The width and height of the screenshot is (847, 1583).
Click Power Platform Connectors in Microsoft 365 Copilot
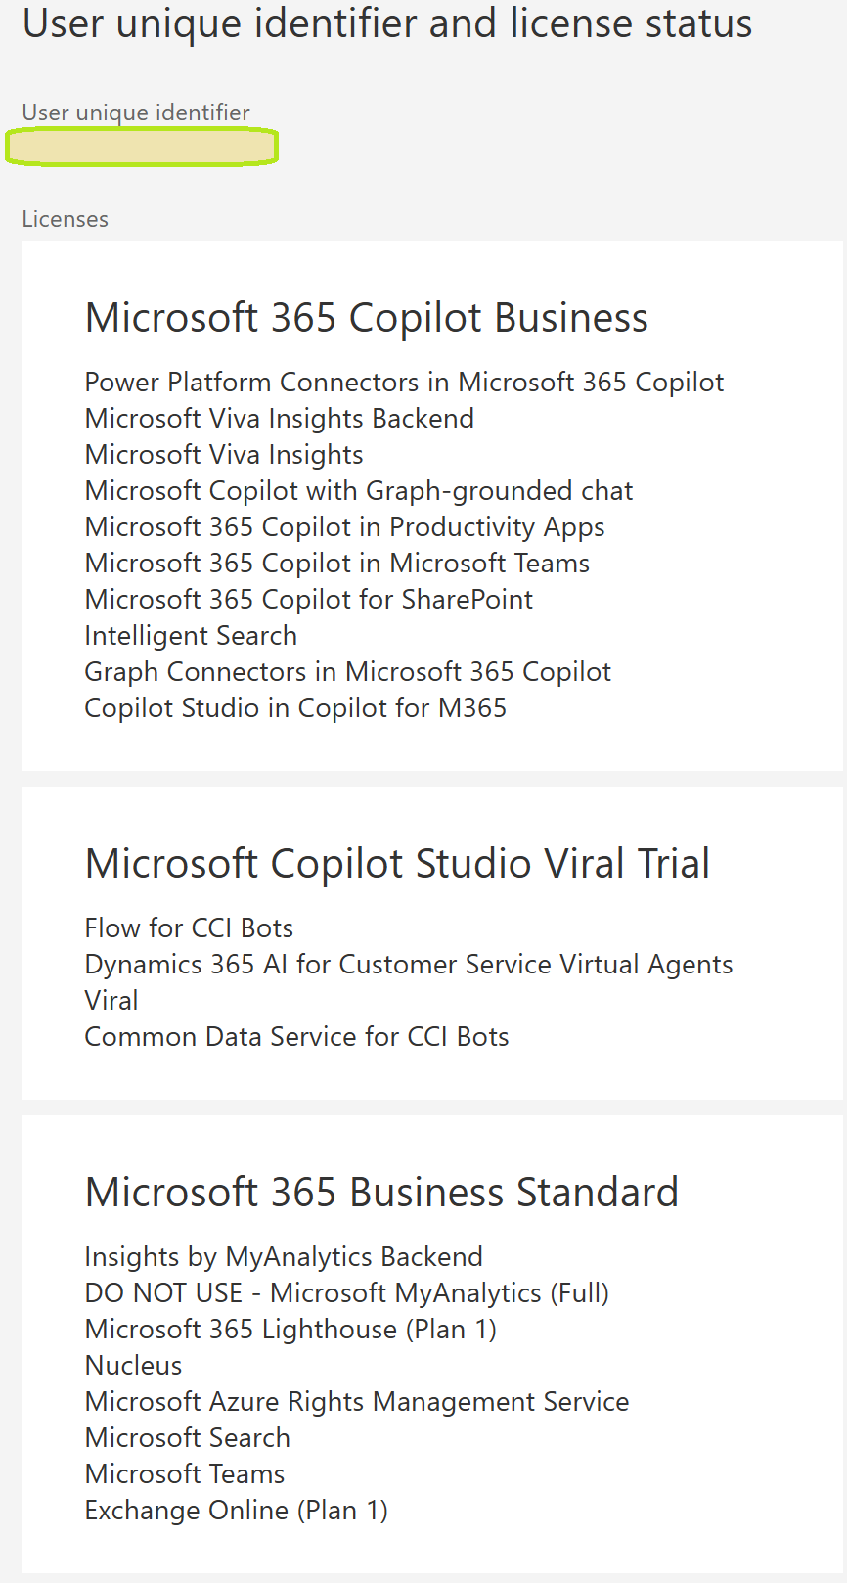coord(404,382)
